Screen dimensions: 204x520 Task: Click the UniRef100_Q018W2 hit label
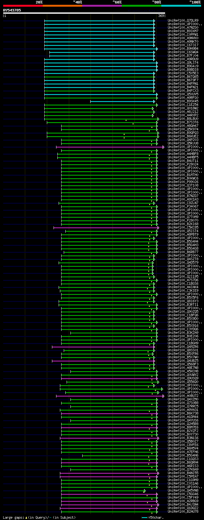coord(183,108)
